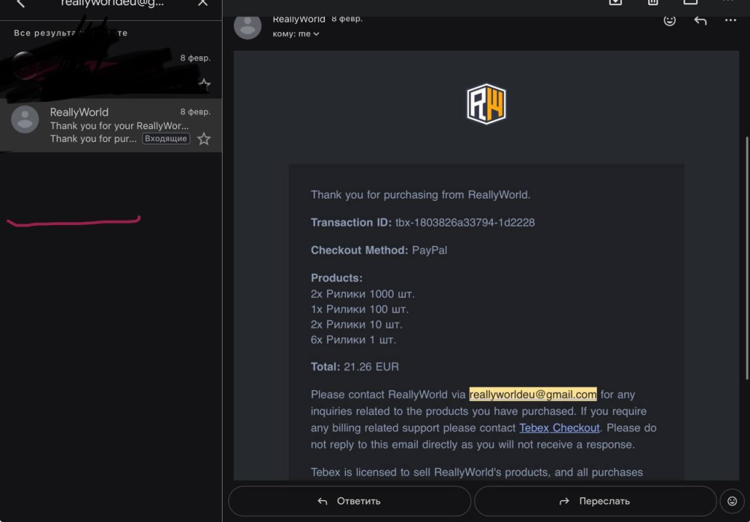Click the "2x Рилики 10 шт." product line
750x522 pixels.
coord(357,325)
